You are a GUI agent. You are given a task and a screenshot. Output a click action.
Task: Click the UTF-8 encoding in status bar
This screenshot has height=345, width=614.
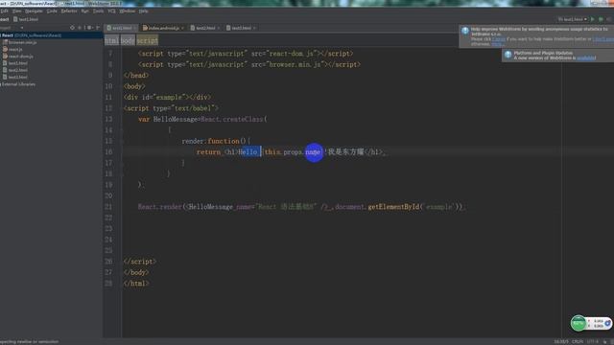[593, 341]
